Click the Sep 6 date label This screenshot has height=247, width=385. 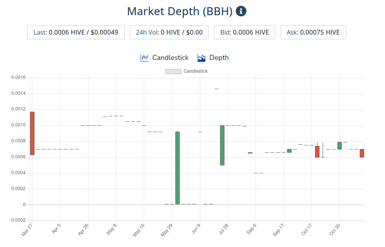coord(251,229)
